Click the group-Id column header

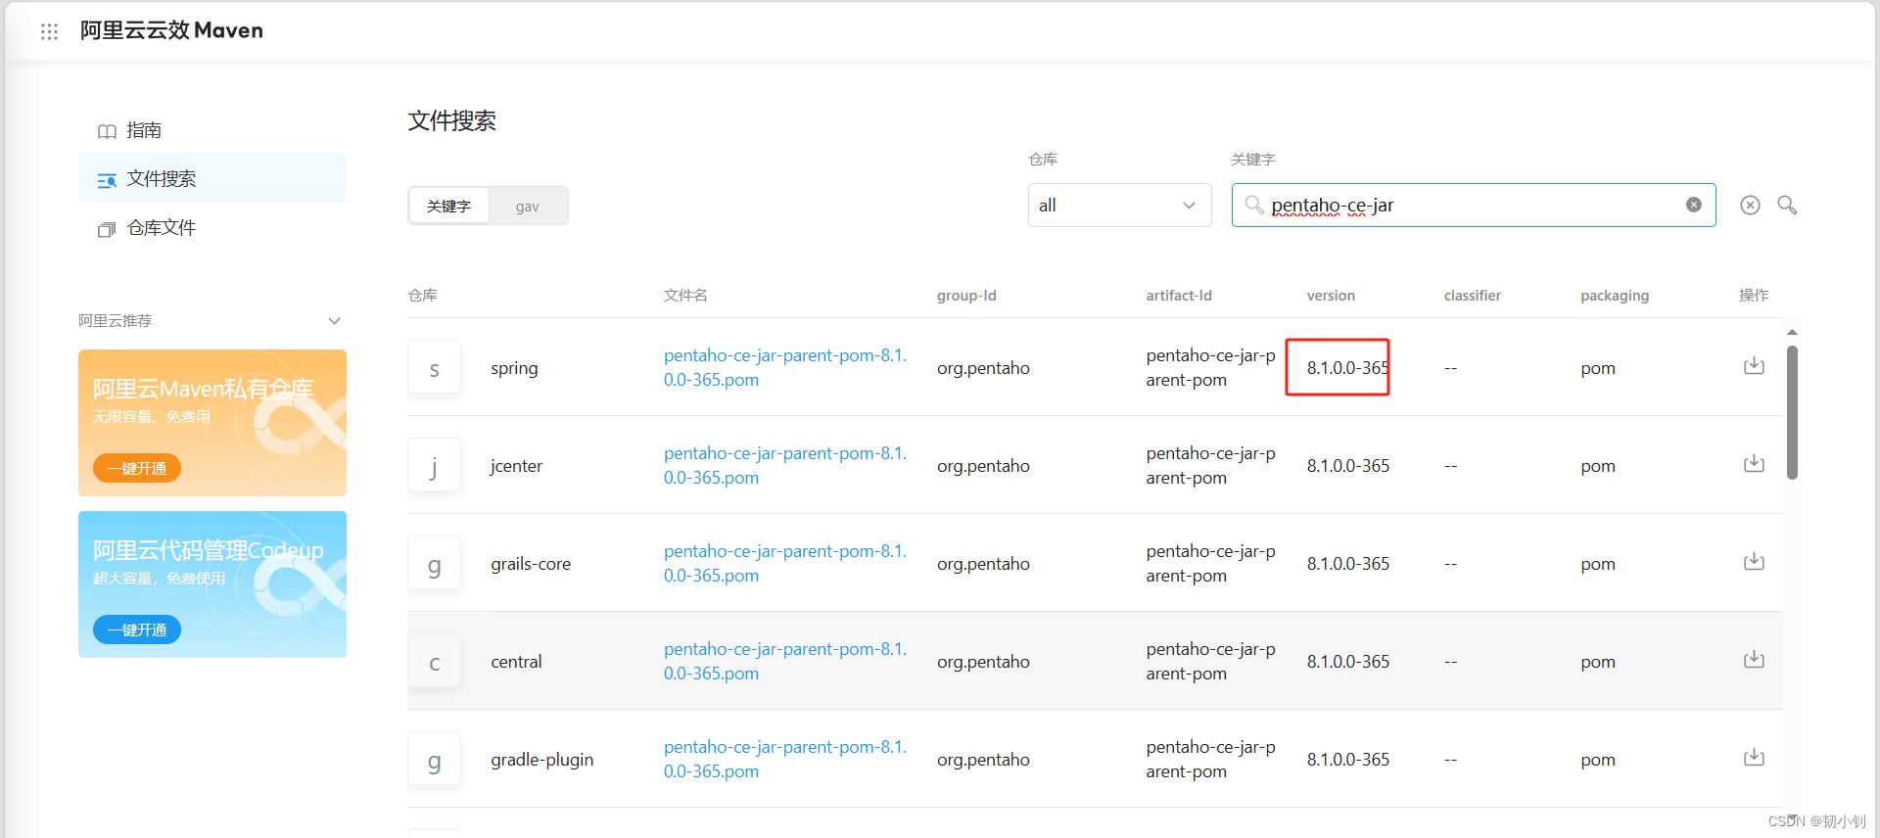[966, 296]
